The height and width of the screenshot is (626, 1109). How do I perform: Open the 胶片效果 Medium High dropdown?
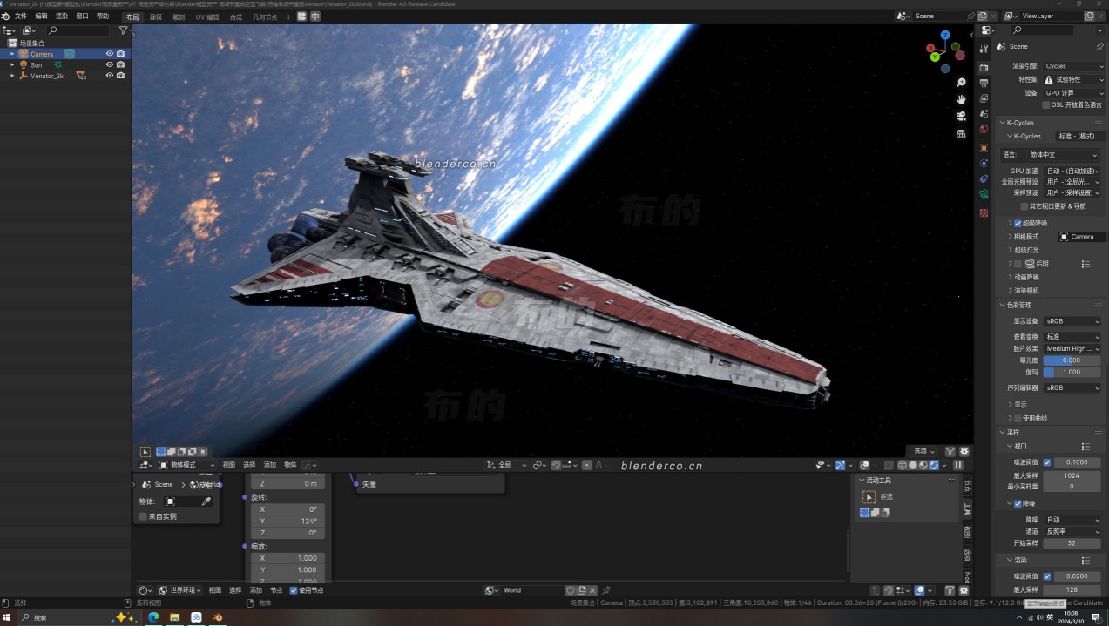click(1072, 348)
